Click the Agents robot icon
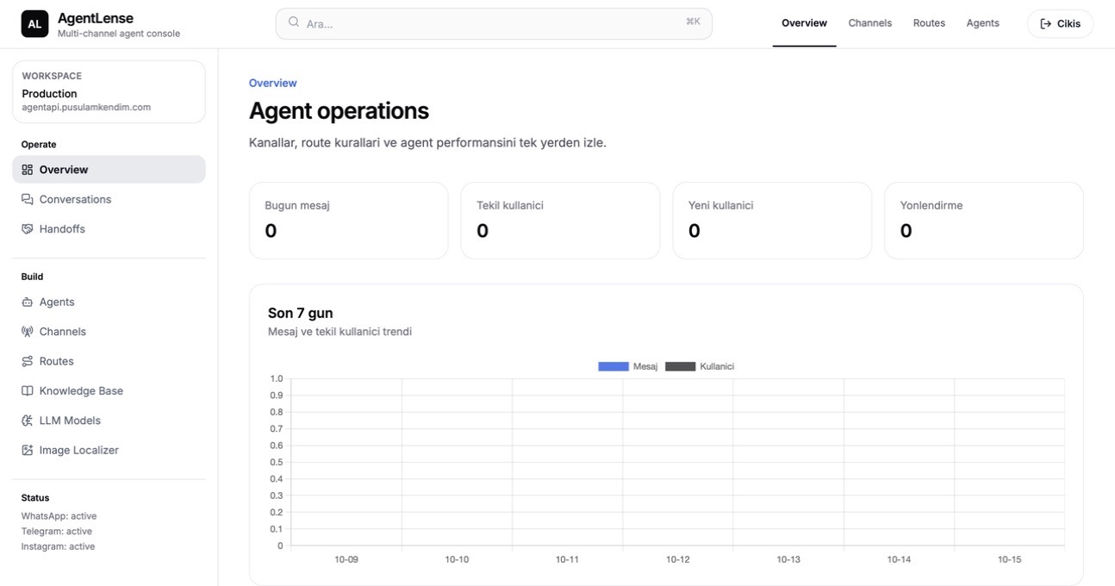This screenshot has width=1115, height=586. pyautogui.click(x=28, y=302)
